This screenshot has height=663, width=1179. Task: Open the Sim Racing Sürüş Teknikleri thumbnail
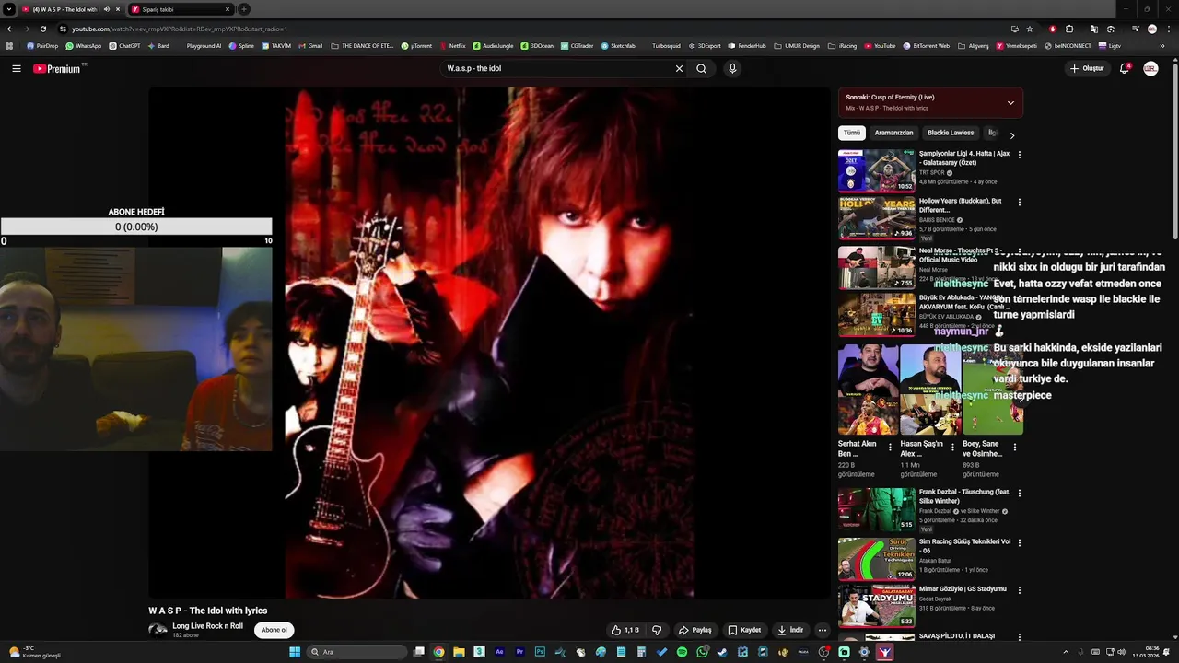[x=877, y=559]
